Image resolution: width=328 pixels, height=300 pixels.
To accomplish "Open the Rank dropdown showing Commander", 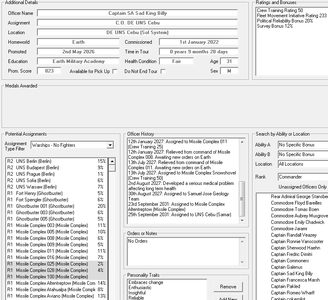I will tap(303, 177).
